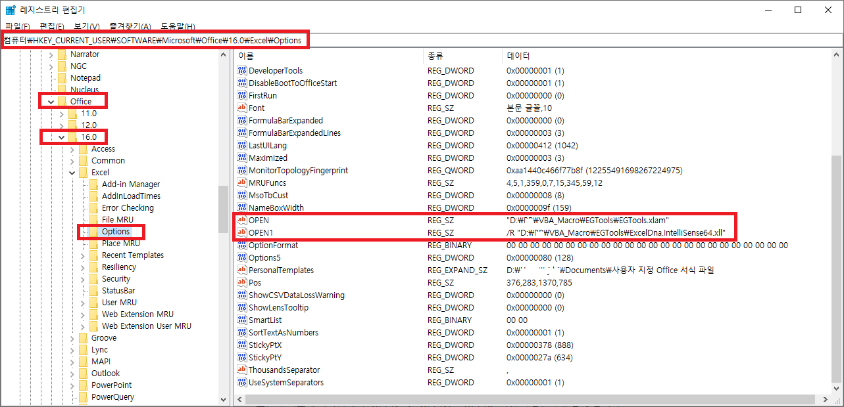Select the ShowCSVDataLossWarning value name

tap(297, 295)
